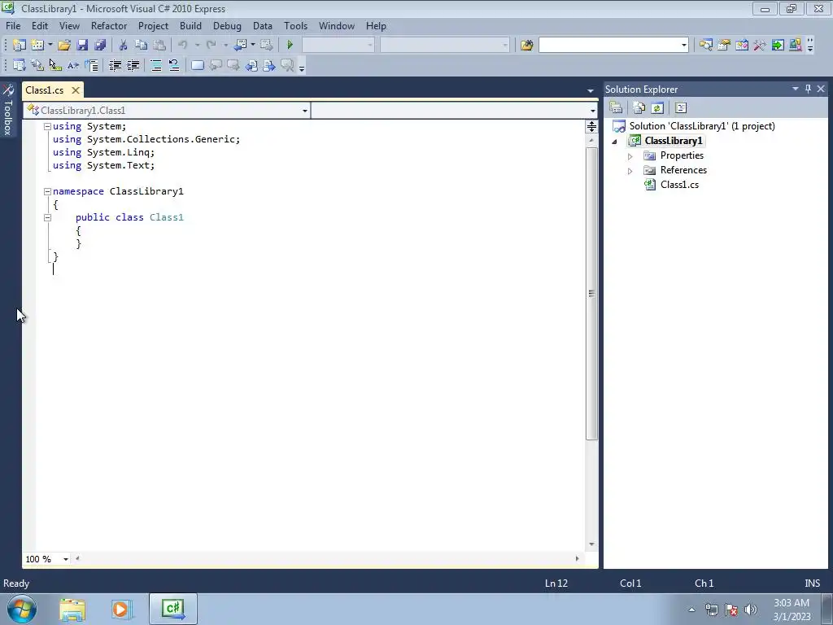Viewport: 833px width, 625px height.
Task: Collapse the namespace ClassLibrary1 outlining block
Action: coord(47,191)
